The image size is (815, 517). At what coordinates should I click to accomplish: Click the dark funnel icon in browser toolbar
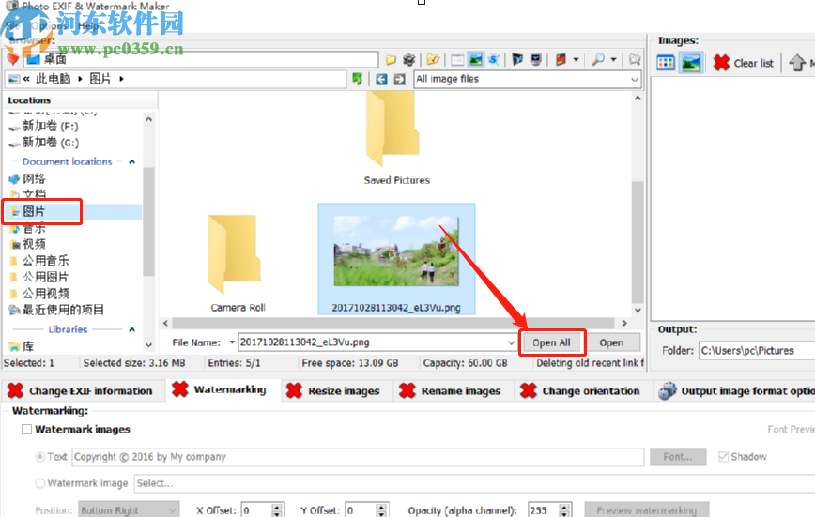pyautogui.click(x=517, y=60)
